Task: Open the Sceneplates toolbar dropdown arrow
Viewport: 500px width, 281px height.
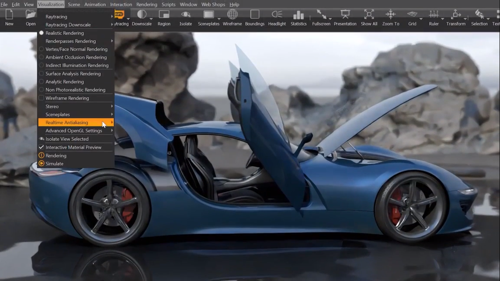Action: pyautogui.click(x=219, y=18)
